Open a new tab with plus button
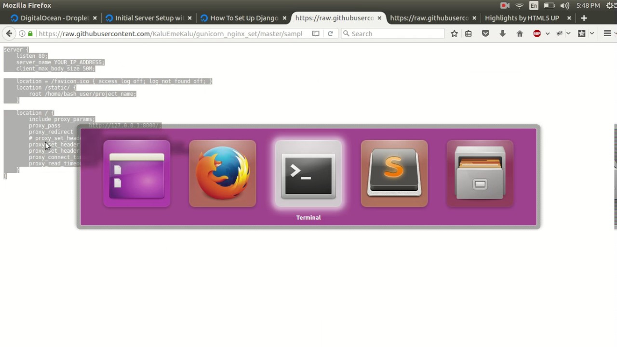The image size is (617, 347). point(584,18)
